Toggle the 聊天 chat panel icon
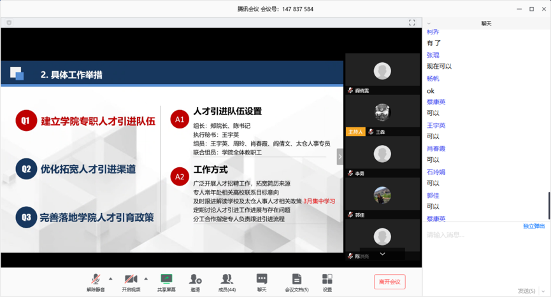The width and height of the screenshot is (551, 297). (262, 281)
